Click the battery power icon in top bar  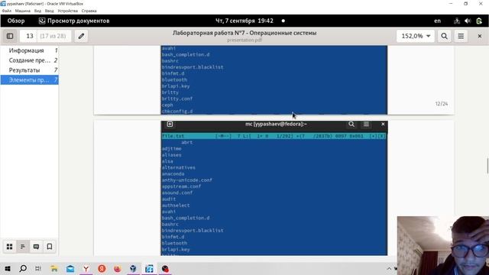click(x=479, y=21)
